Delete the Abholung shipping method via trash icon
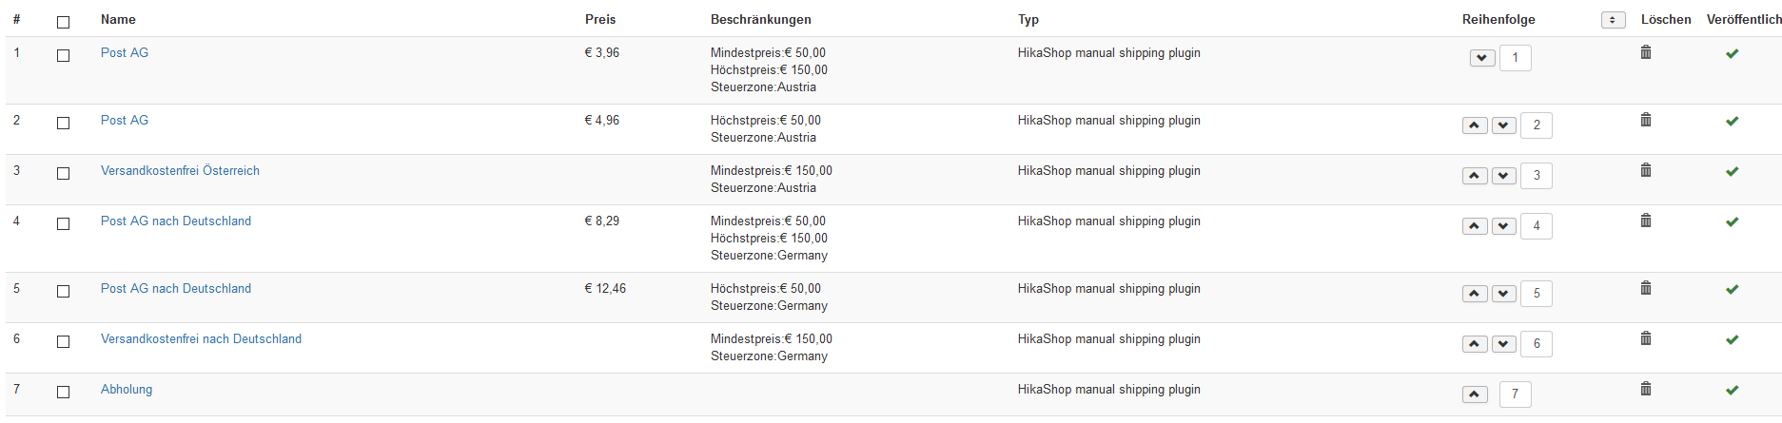The image size is (1782, 423). (1645, 389)
